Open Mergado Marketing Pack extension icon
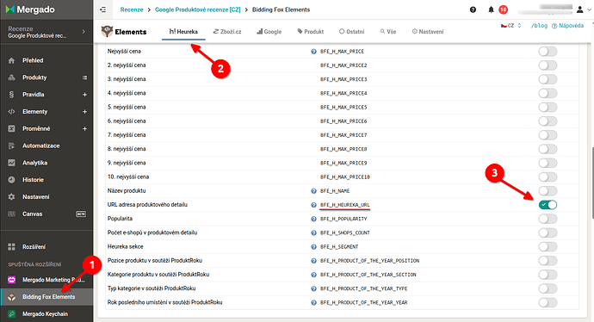Screen dimensions: 594x322 click(x=12, y=280)
